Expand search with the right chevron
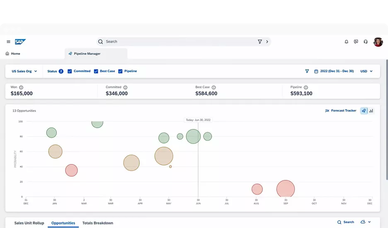This screenshot has width=388, height=228. pos(267,41)
